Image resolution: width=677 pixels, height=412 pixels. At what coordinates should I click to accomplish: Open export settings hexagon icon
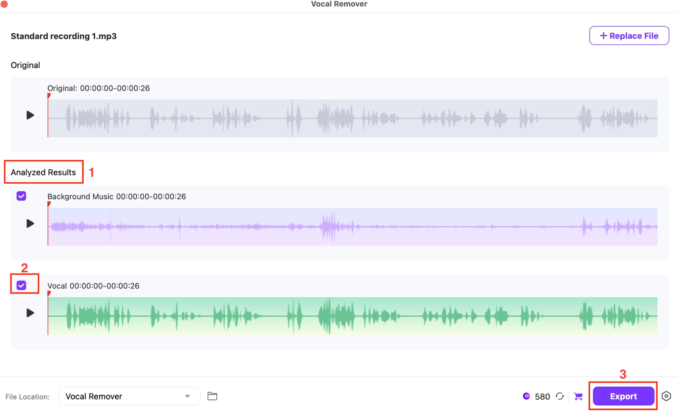point(666,396)
